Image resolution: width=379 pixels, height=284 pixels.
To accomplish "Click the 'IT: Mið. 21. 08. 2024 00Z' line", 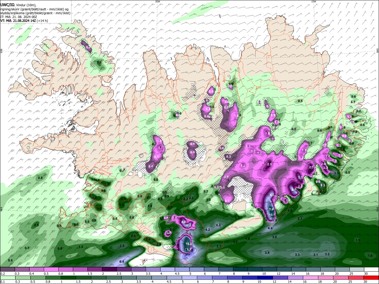I will click(19, 17).
